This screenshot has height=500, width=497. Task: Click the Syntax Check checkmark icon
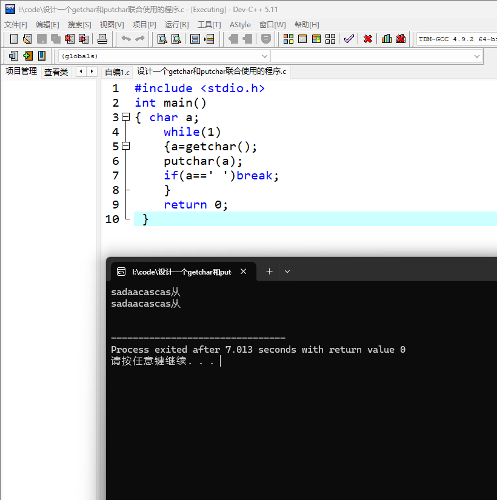(x=349, y=39)
